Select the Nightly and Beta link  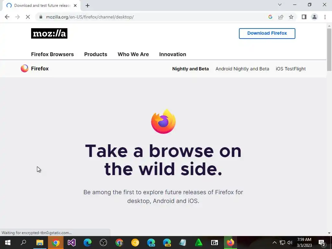pos(190,69)
